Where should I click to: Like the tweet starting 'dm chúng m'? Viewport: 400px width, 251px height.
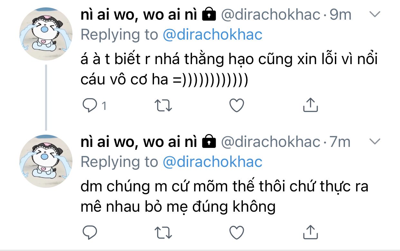click(x=237, y=232)
